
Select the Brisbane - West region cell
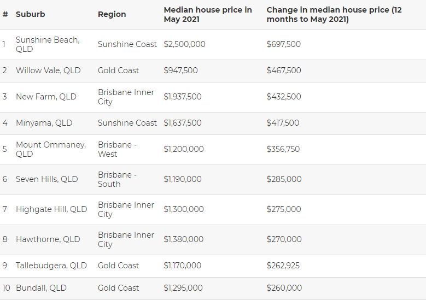117,149
